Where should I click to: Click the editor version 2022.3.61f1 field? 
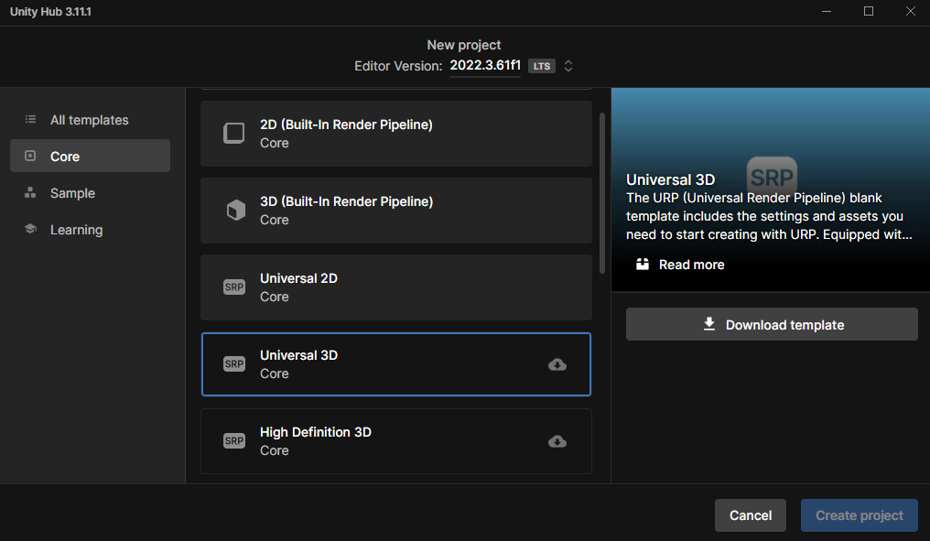[484, 66]
